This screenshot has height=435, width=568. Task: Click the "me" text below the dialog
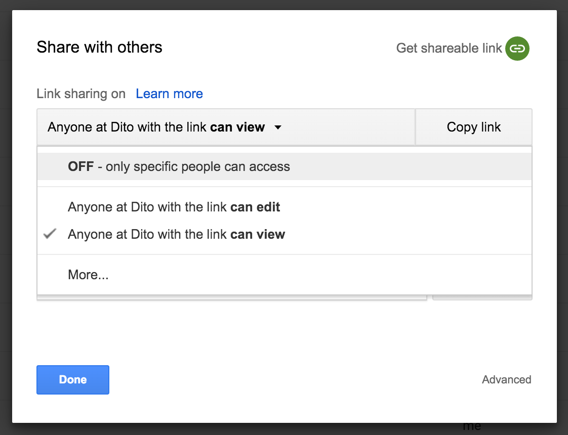click(472, 426)
